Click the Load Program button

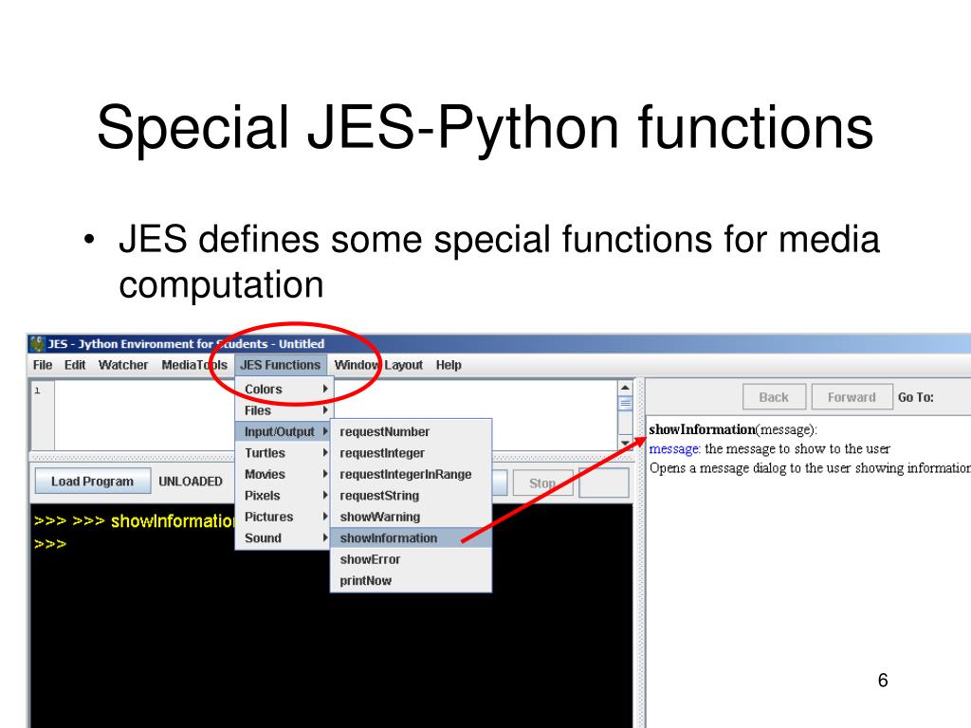point(92,481)
